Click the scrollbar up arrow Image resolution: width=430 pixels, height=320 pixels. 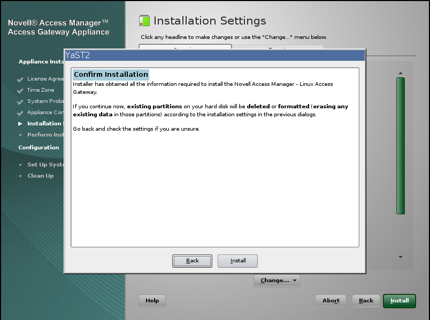[401, 73]
